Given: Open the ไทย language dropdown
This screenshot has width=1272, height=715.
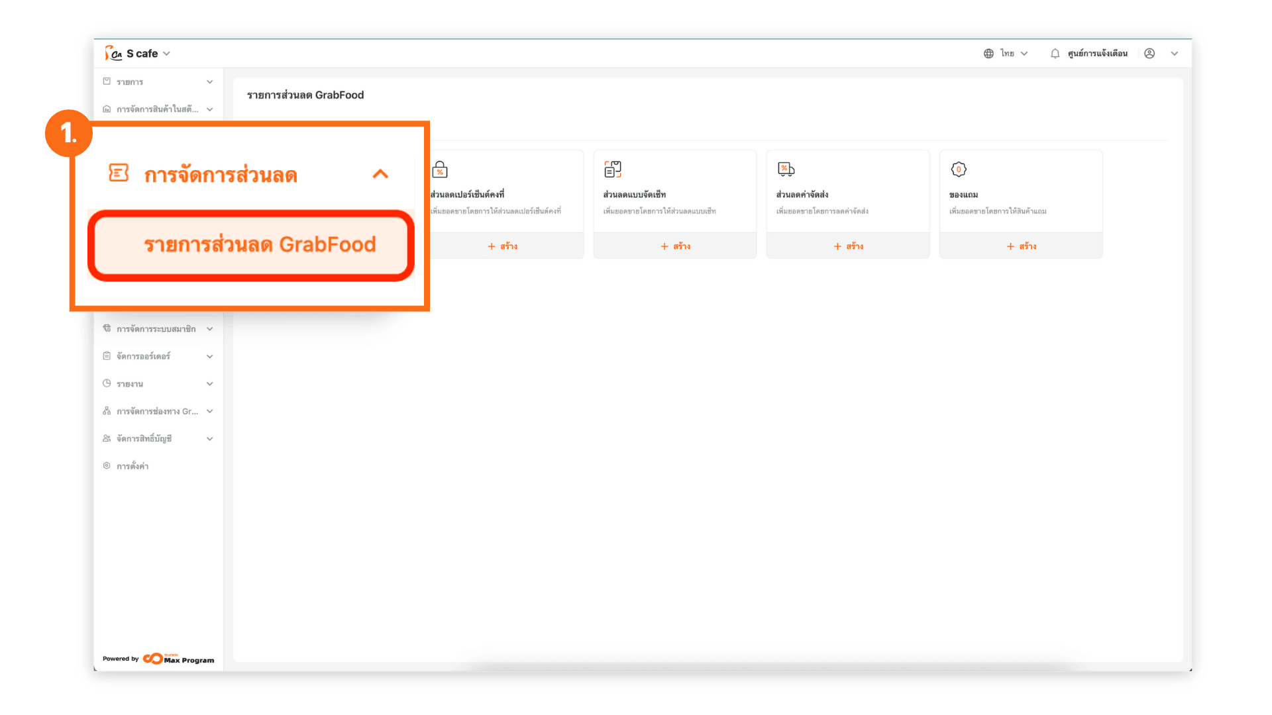Looking at the screenshot, I should click(1014, 54).
